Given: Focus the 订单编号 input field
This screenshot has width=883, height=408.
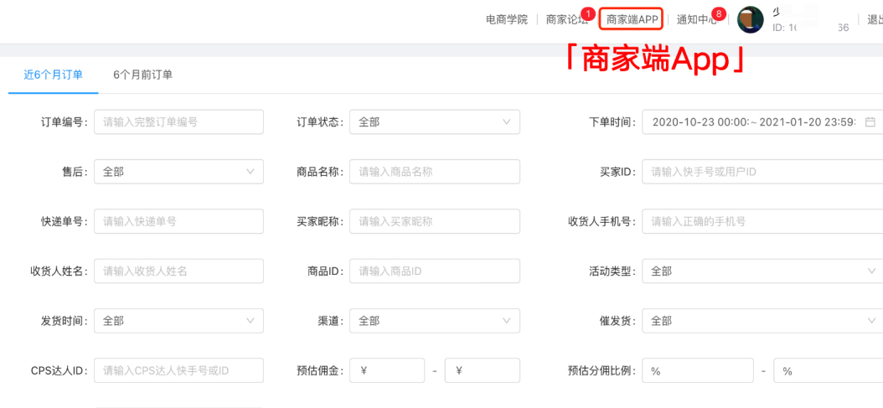Looking at the screenshot, I should (x=178, y=121).
